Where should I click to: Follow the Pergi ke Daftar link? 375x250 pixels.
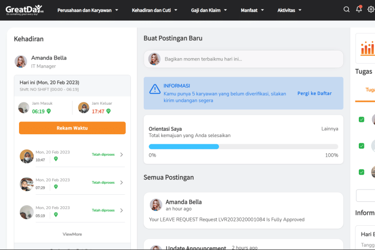[315, 93]
